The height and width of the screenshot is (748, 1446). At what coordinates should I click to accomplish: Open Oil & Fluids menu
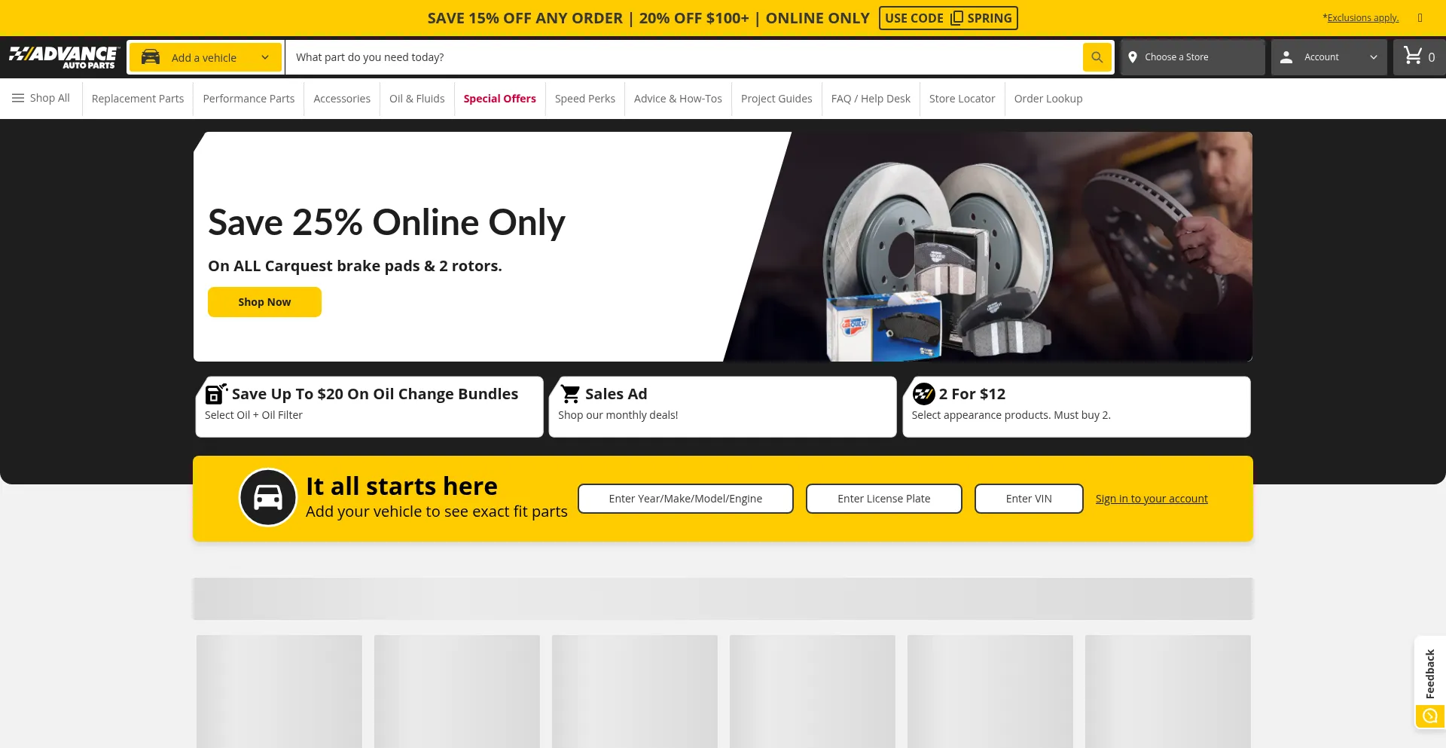(x=416, y=99)
